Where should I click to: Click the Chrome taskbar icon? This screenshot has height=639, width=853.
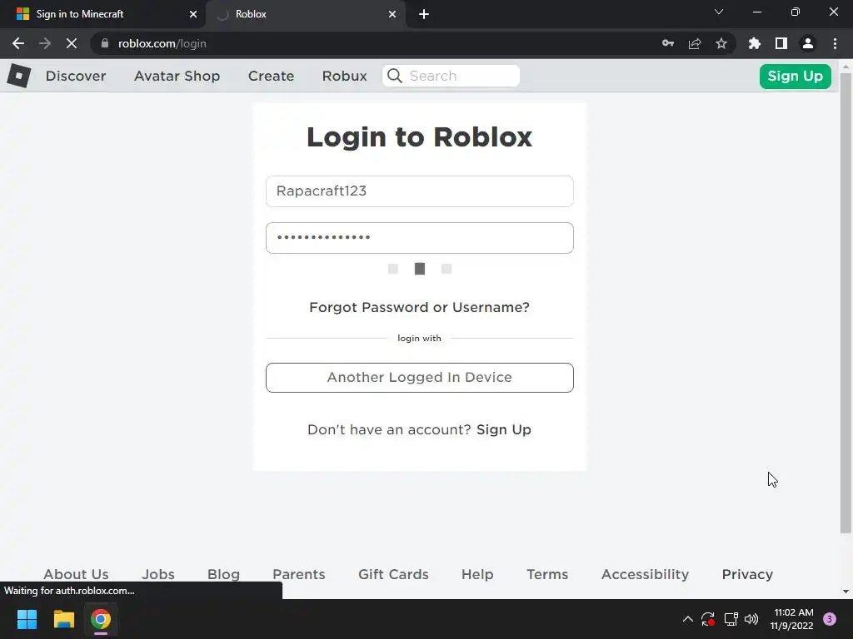pyautogui.click(x=101, y=619)
